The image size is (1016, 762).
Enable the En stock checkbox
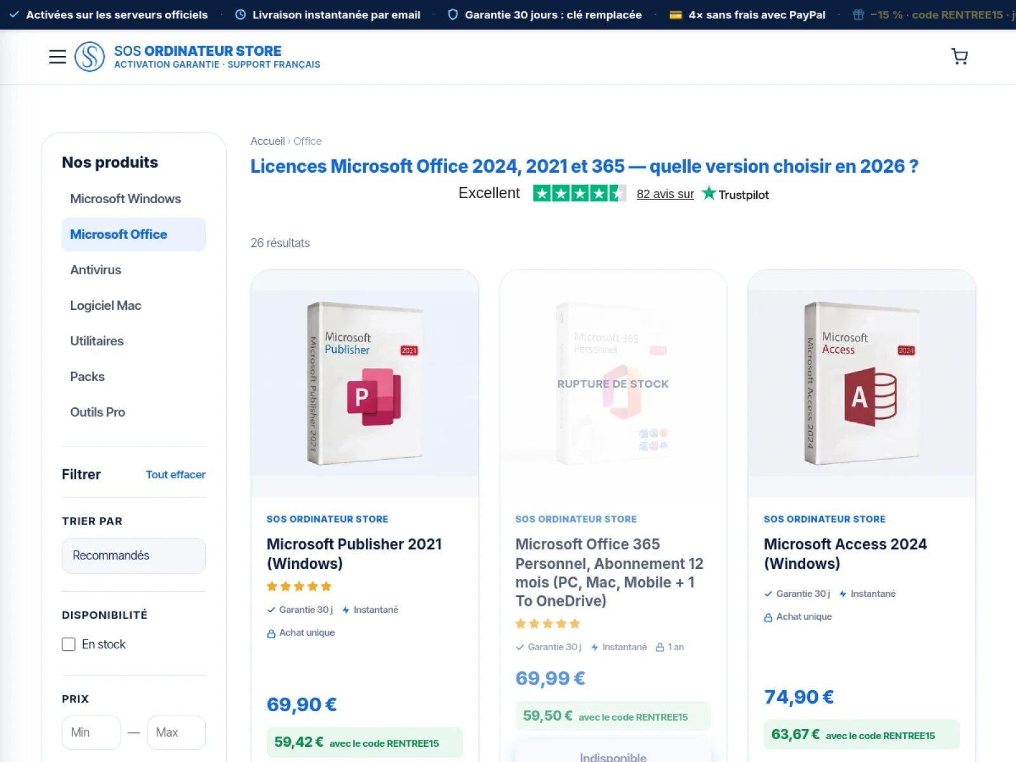69,645
